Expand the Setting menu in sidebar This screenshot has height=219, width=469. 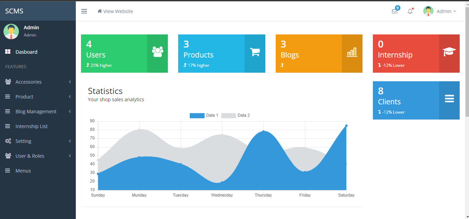click(23, 141)
